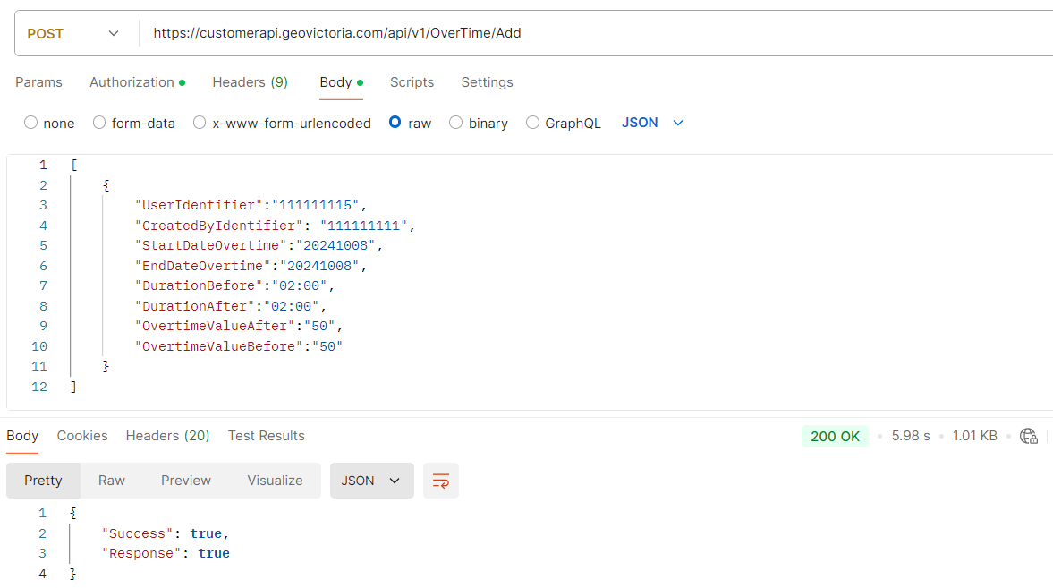Select the none body type radio button
This screenshot has height=588, width=1053.
pyautogui.click(x=31, y=123)
